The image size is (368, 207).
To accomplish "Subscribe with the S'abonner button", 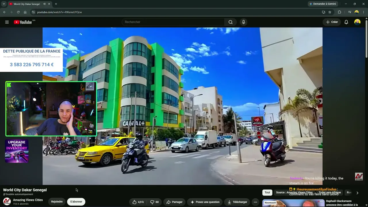I will (x=76, y=202).
